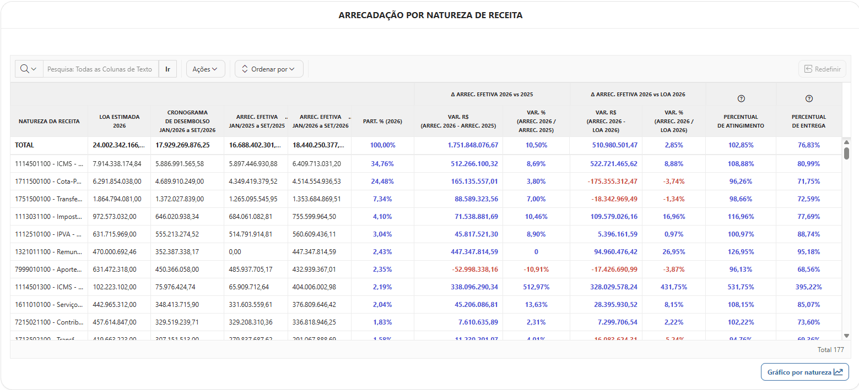This screenshot has height=390, width=859.
Task: Click VAR. R$ (Arrec. 2026 - Arrec. 2025) header
Action: pos(458,121)
